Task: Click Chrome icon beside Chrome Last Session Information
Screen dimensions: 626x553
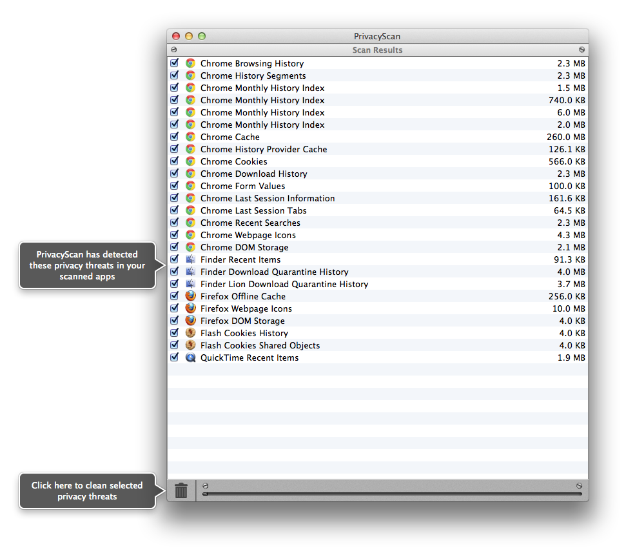Action: click(x=190, y=198)
